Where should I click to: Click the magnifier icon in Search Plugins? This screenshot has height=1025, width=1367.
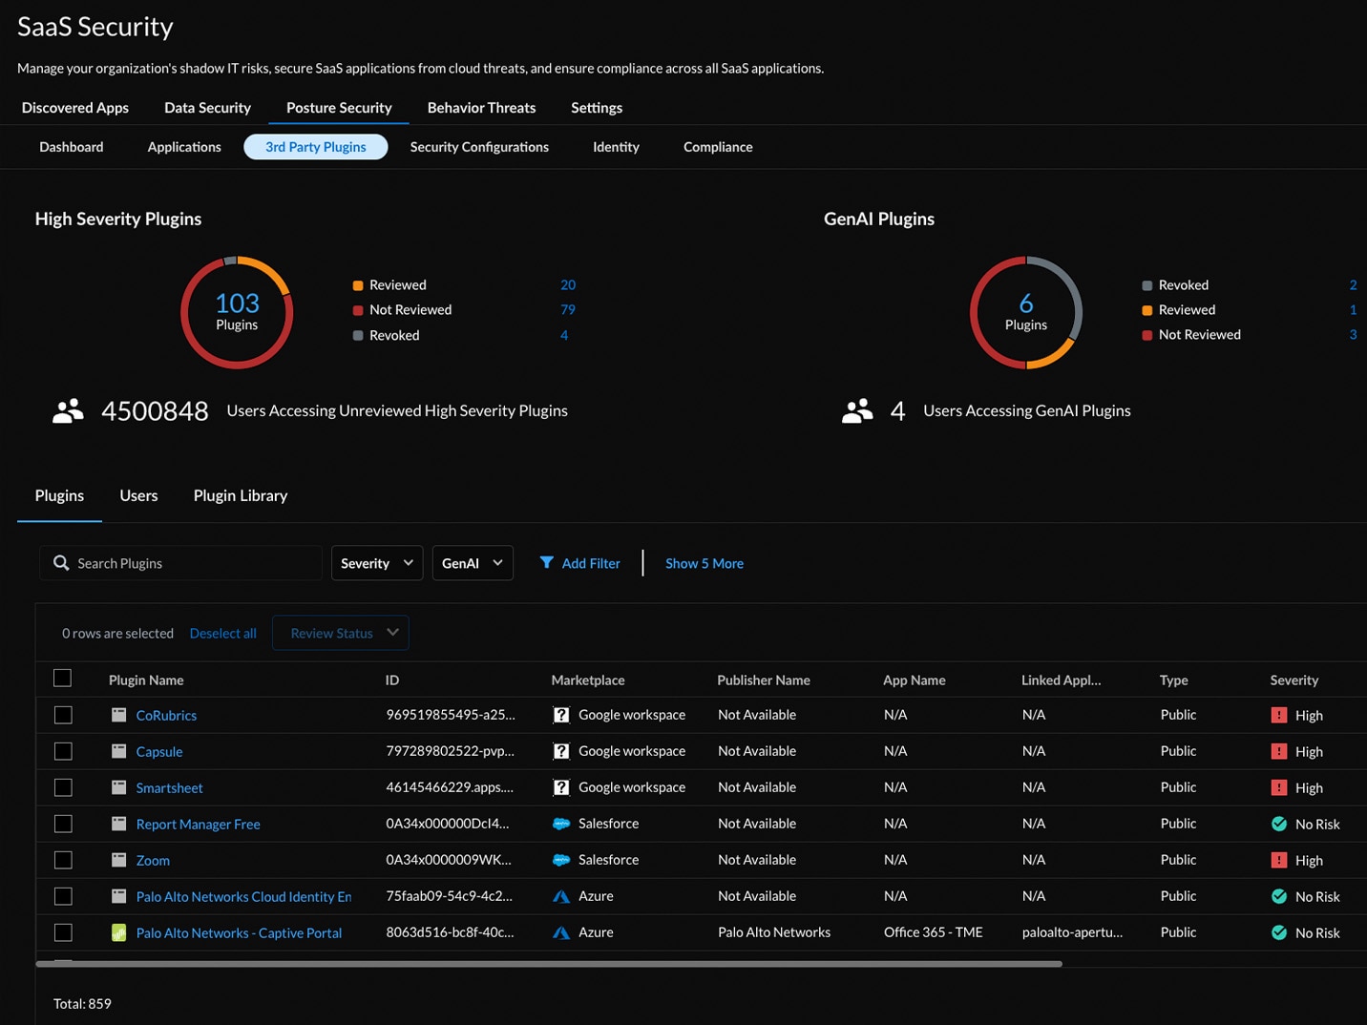click(61, 563)
